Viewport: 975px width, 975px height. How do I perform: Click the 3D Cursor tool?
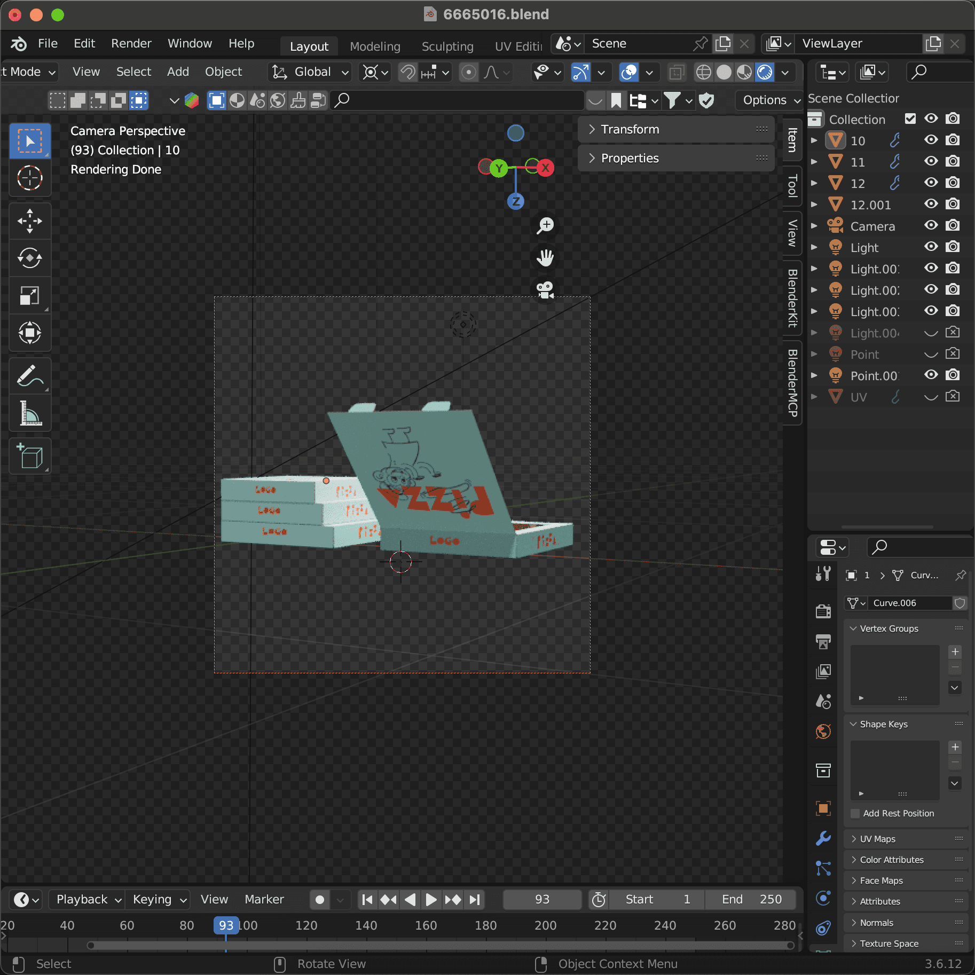tap(30, 178)
